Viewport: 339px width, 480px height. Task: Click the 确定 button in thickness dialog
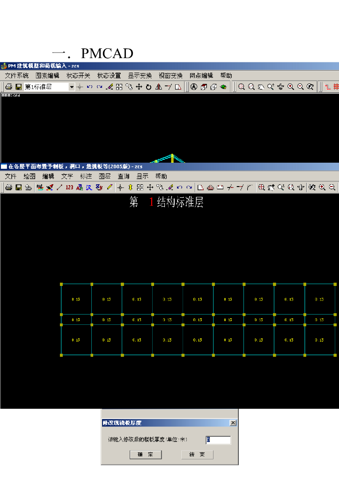tap(146, 455)
